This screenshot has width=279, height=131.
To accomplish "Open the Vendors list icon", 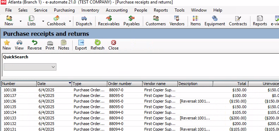I will pos(177,21).
